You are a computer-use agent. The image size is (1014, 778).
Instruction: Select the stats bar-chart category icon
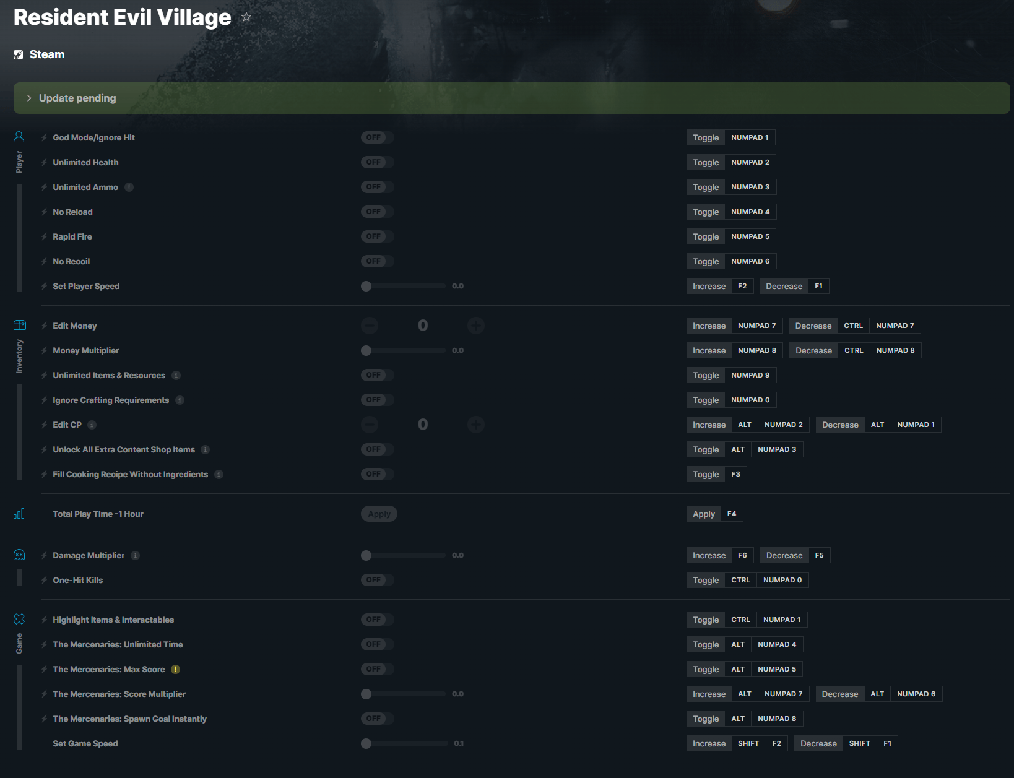19,514
